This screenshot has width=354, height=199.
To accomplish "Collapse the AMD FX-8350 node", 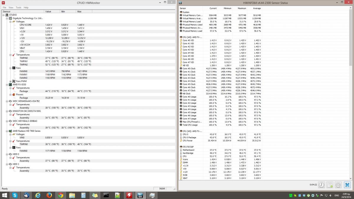I will point(7,85).
